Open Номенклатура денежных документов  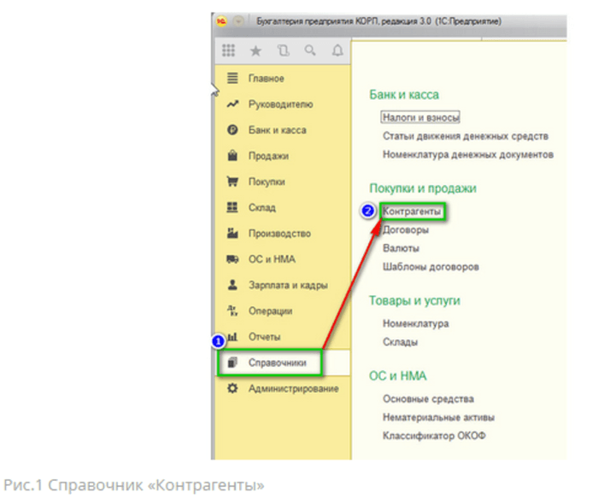(x=468, y=154)
